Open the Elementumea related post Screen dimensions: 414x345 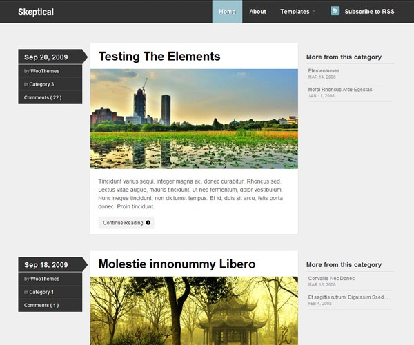coord(324,70)
